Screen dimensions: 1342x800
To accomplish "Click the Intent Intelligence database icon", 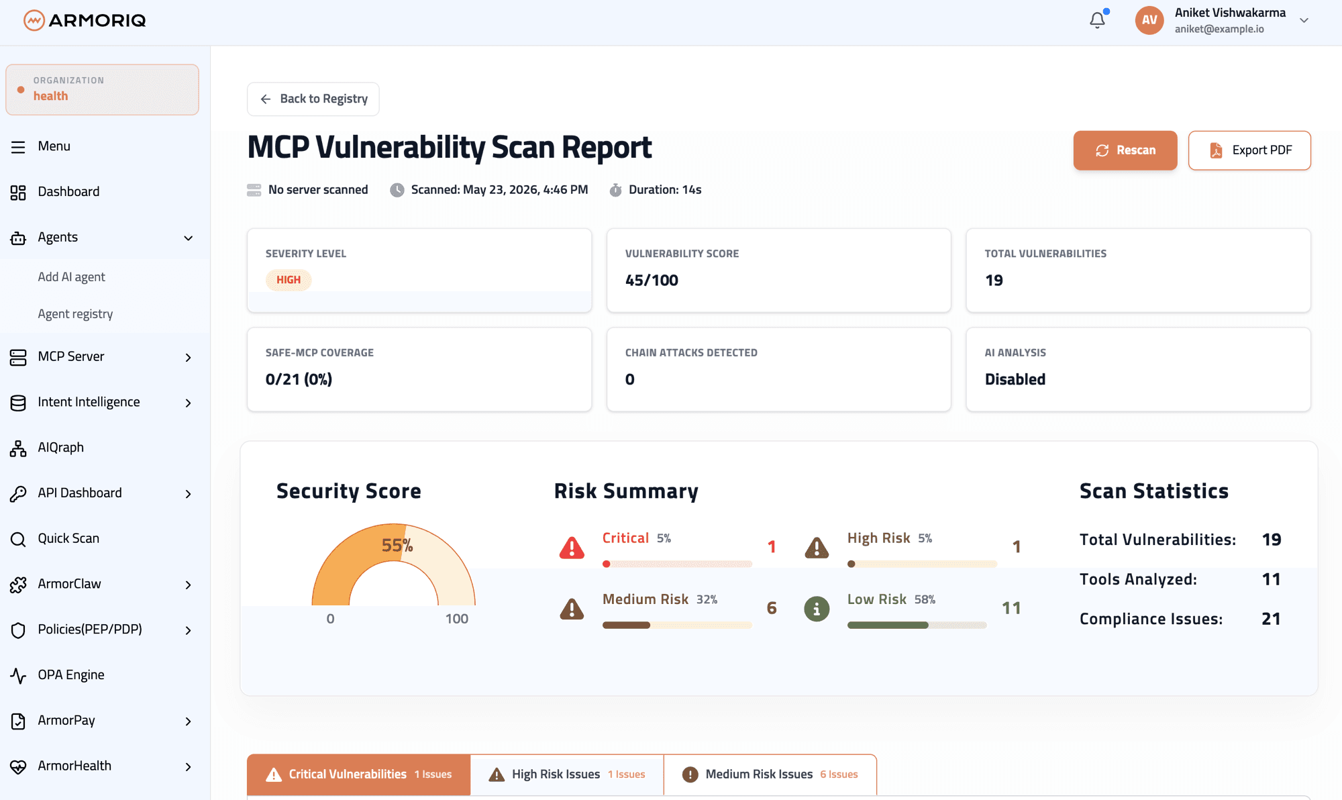I will pos(18,403).
